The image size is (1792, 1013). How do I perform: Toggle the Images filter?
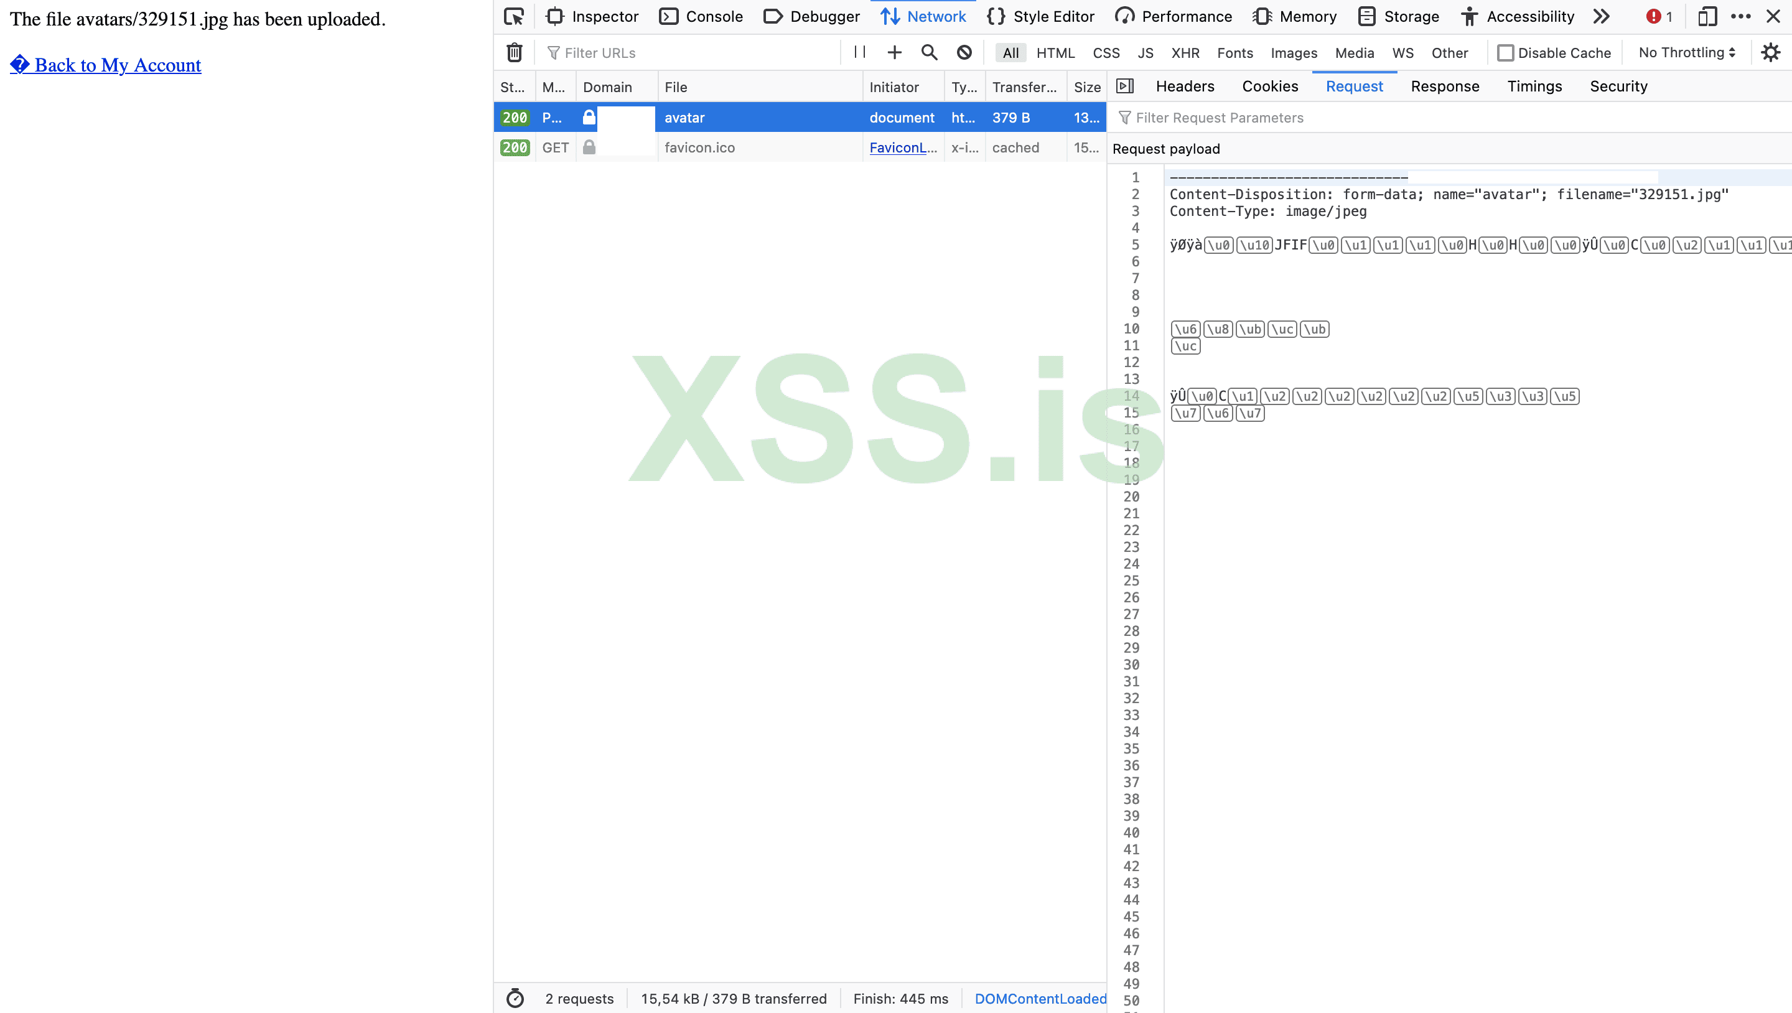click(x=1294, y=53)
